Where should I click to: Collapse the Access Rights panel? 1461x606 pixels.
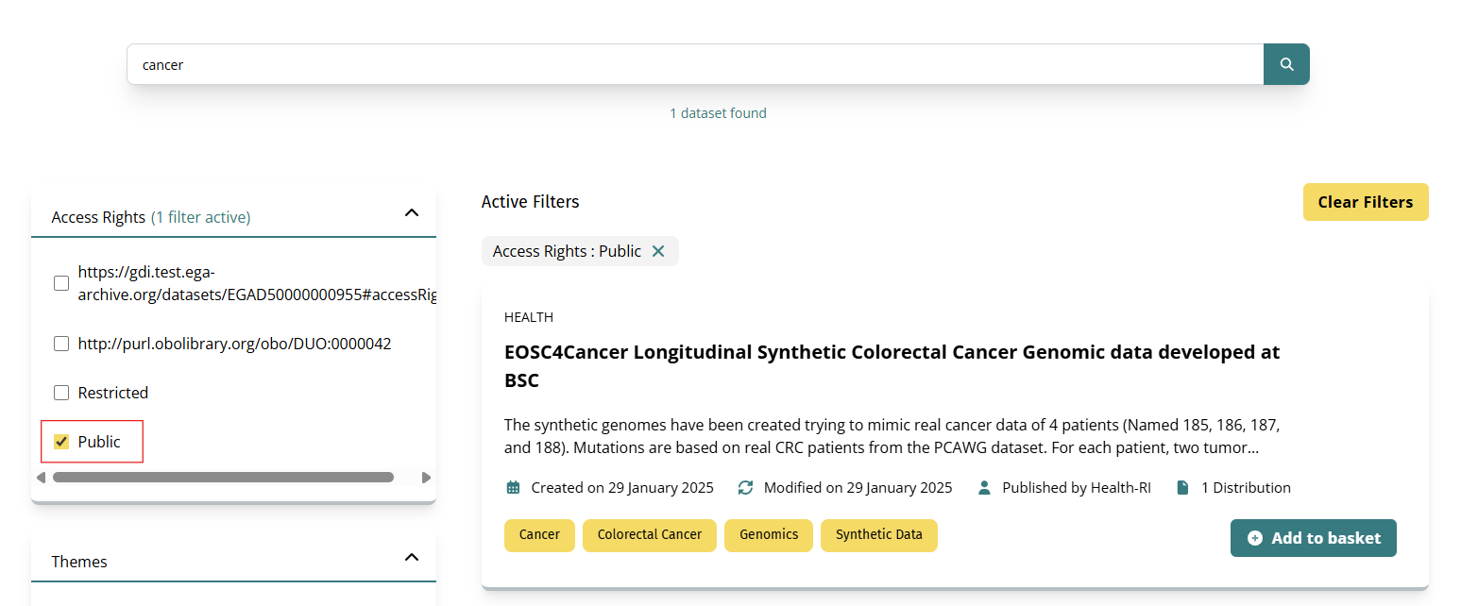click(x=412, y=212)
